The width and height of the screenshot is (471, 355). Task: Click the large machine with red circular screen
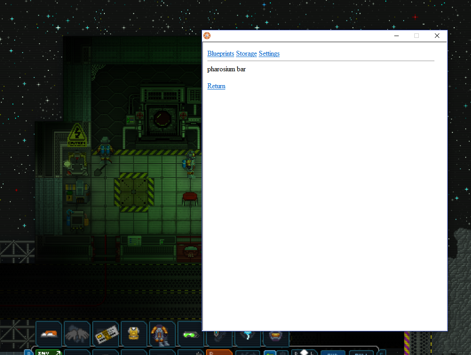[x=161, y=116]
